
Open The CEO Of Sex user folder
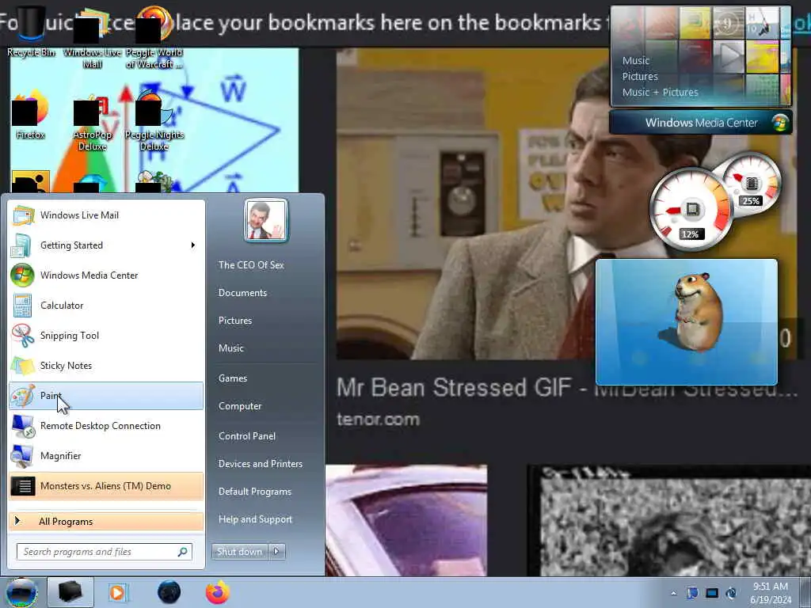click(251, 264)
